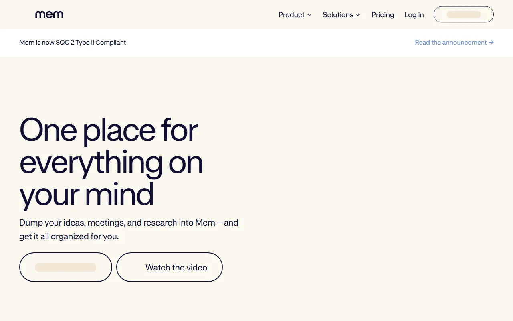The height and width of the screenshot is (321, 513).
Task: Expand the Solutions dropdown chevron
Action: pyautogui.click(x=358, y=15)
